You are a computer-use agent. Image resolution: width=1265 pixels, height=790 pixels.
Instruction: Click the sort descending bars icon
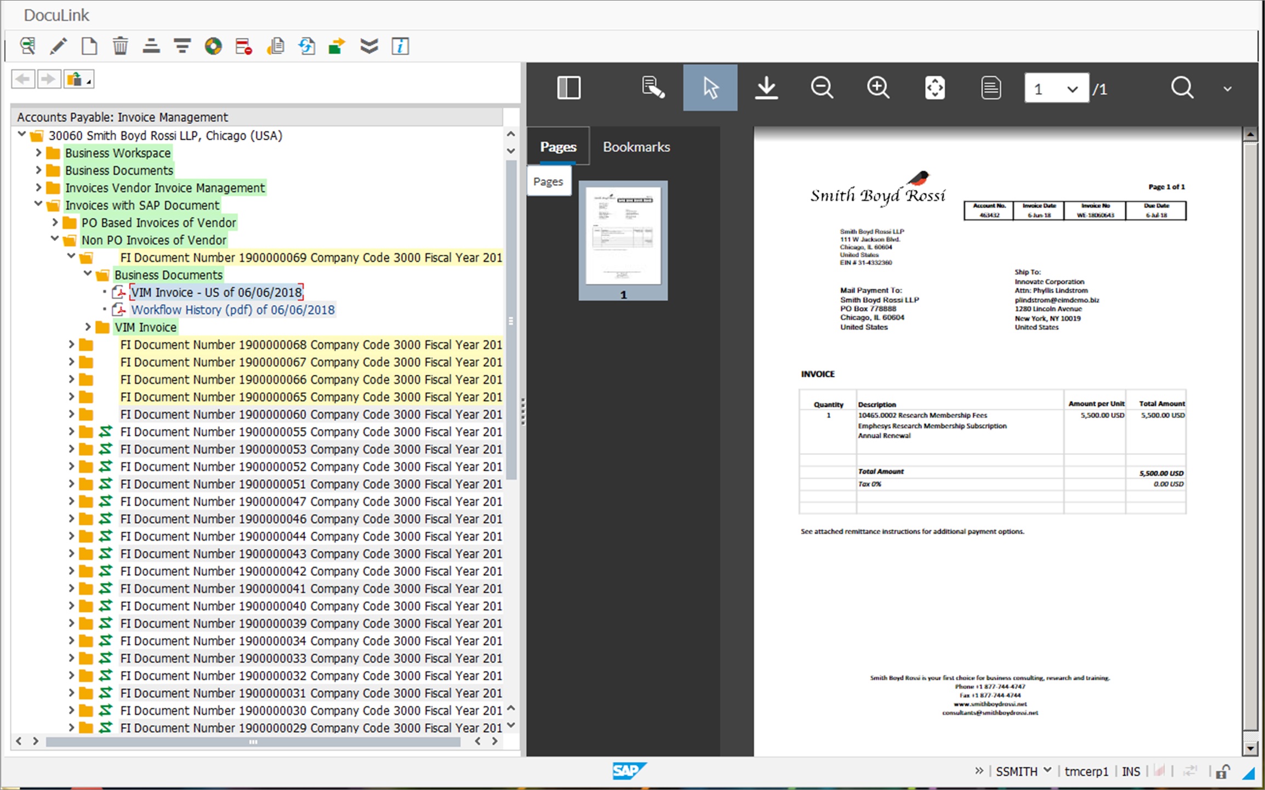coord(182,46)
